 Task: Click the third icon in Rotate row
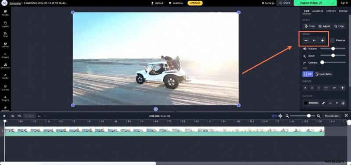click(x=319, y=88)
